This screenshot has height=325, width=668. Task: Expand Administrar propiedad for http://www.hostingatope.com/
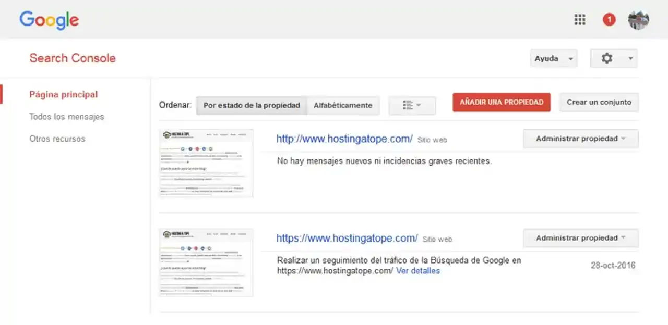(x=580, y=139)
